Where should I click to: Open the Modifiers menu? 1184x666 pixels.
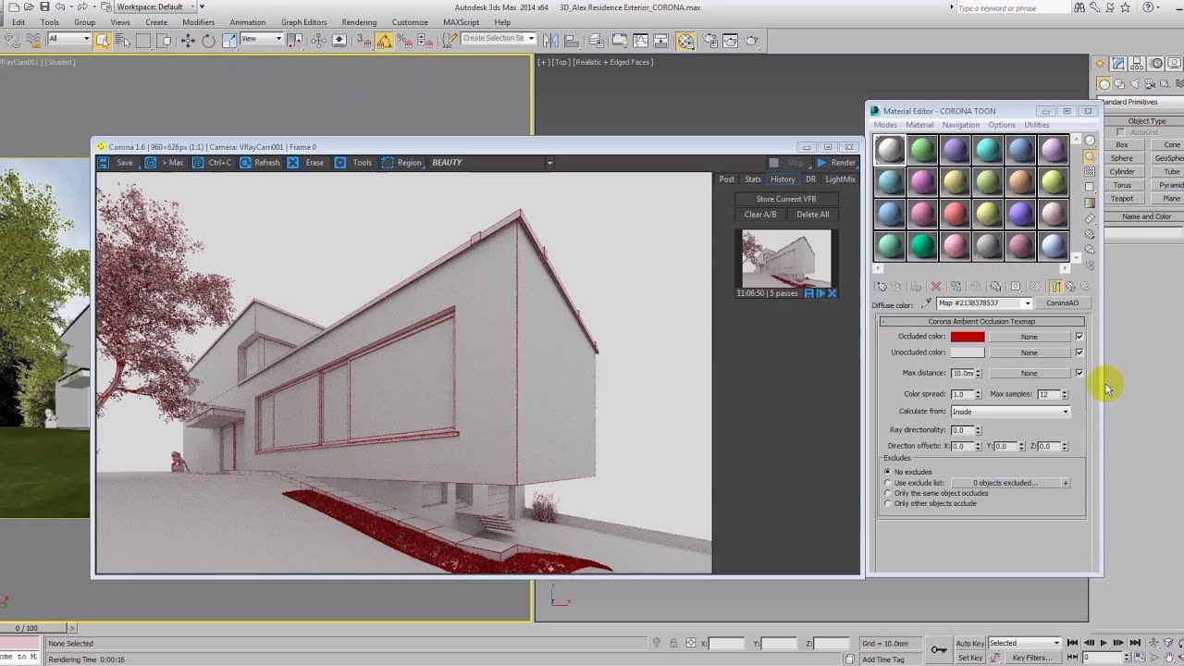198,22
